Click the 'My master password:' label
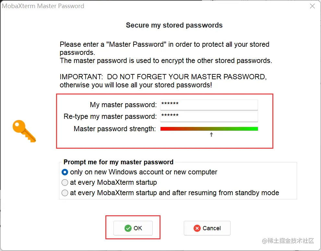The width and height of the screenshot is (321, 251). click(x=123, y=105)
